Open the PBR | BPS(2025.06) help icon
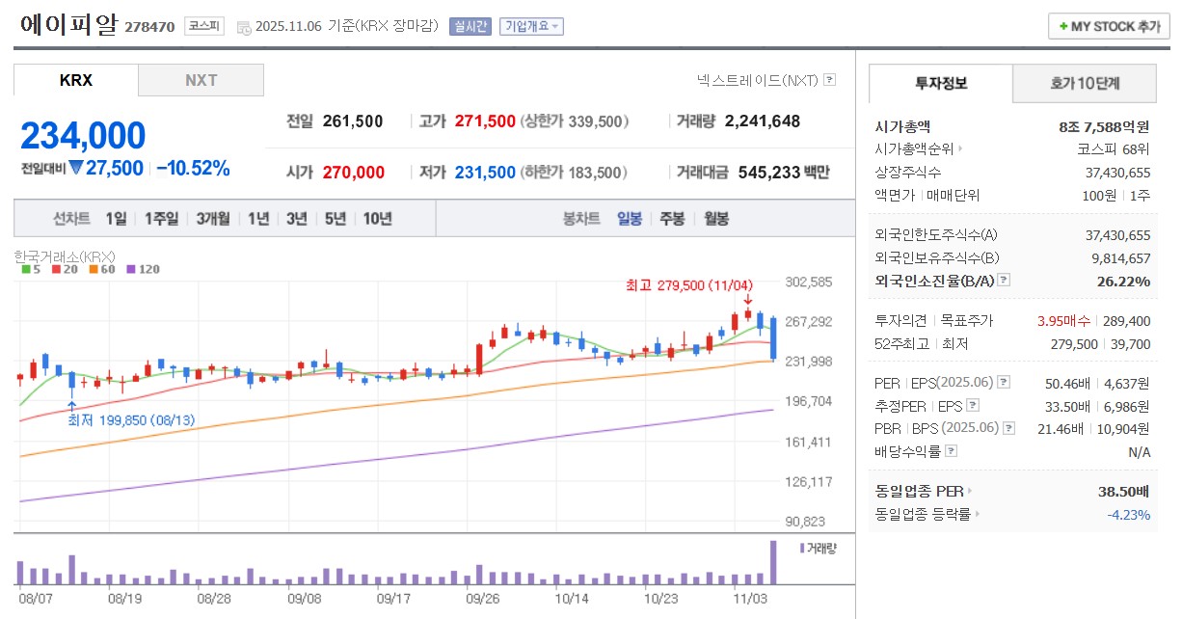This screenshot has width=1182, height=619. click(1007, 427)
